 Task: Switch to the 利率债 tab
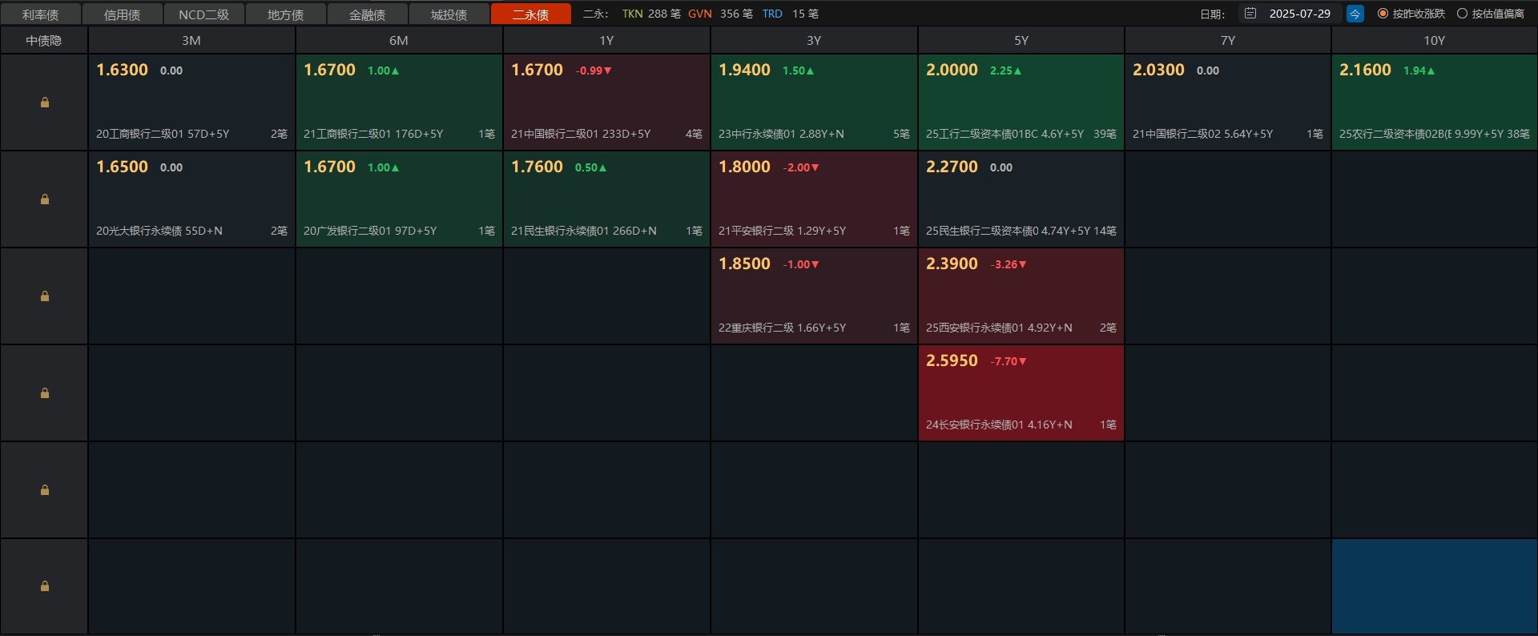[x=41, y=14]
